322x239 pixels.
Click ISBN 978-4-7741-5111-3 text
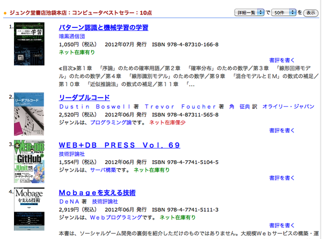(185, 210)
